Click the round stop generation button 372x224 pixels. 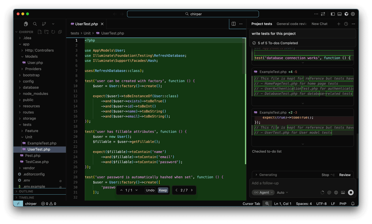351,192
